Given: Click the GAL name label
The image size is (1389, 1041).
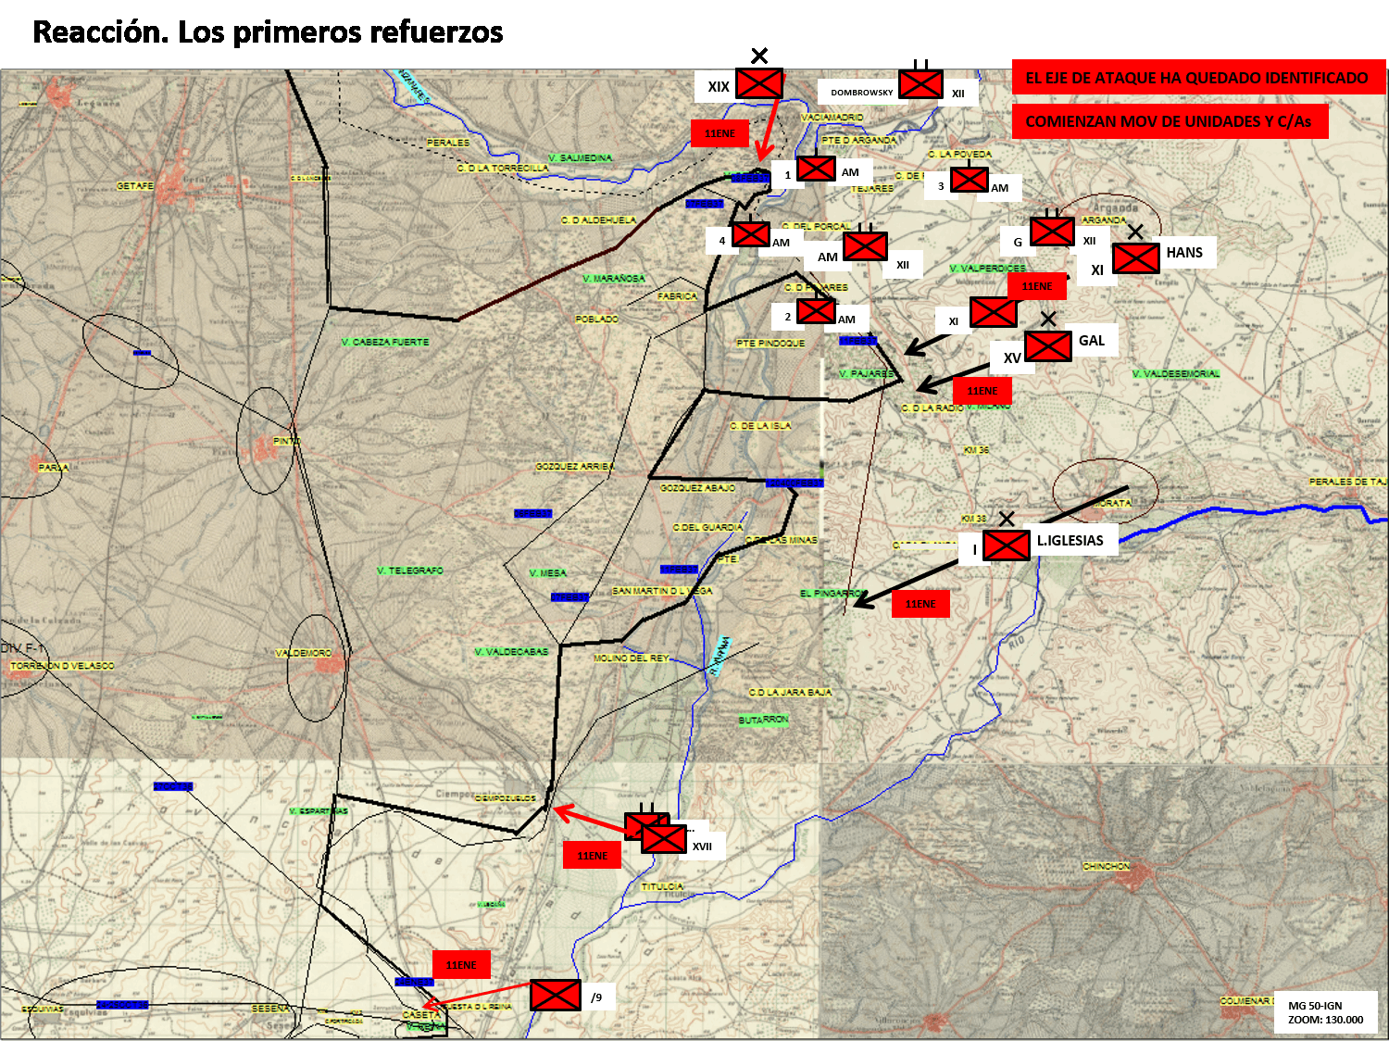Looking at the screenshot, I should 1092,341.
